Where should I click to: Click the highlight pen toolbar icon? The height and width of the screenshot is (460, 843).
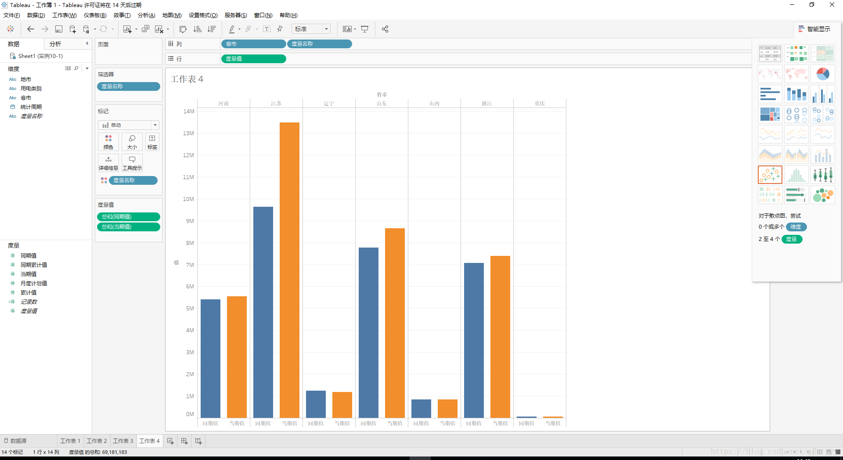[x=232, y=29]
